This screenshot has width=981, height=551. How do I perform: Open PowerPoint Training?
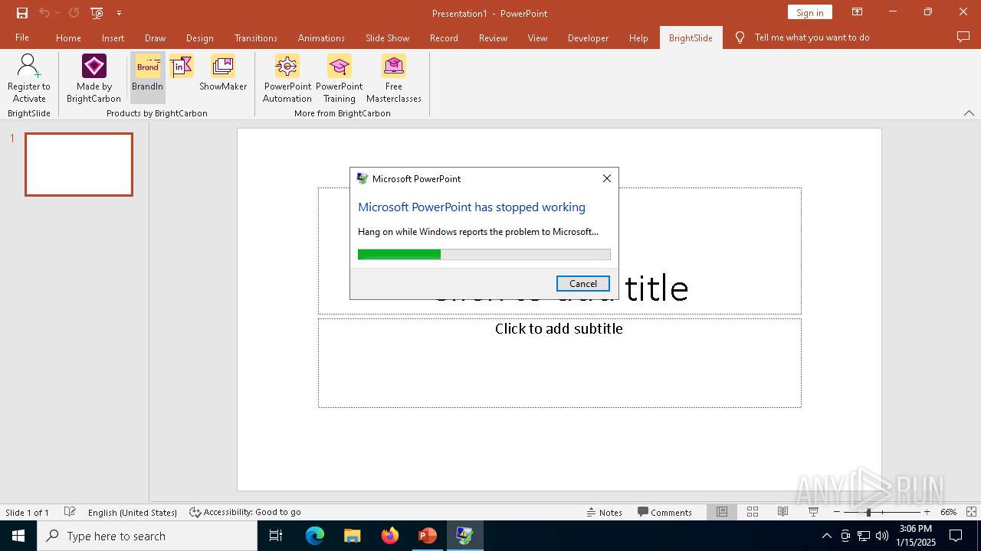pyautogui.click(x=340, y=78)
